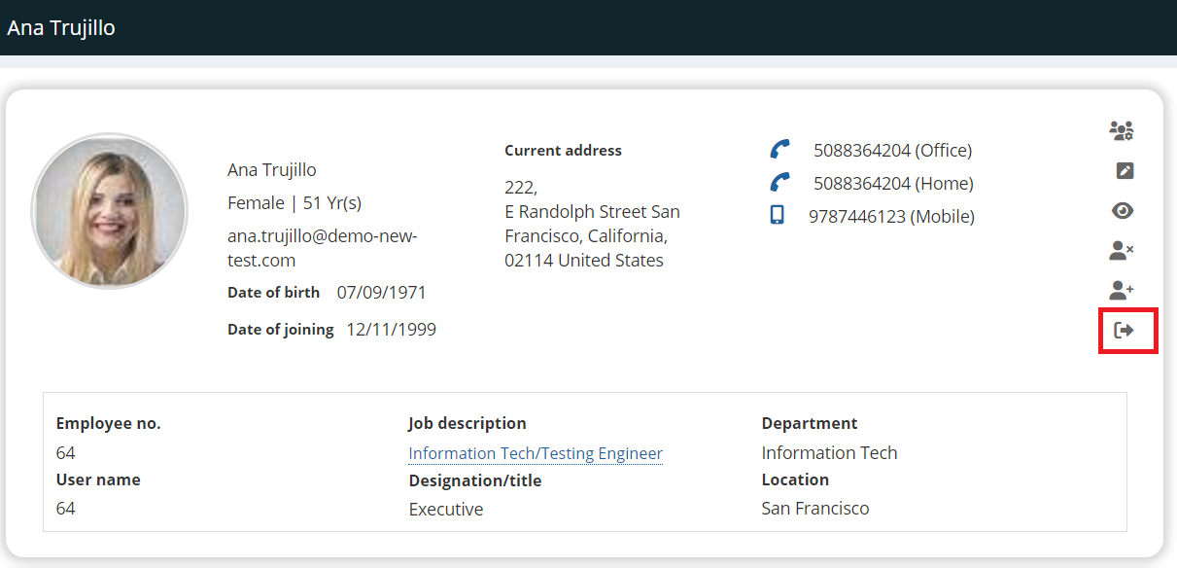Click the date of joining value 12/11/1999

coord(391,330)
